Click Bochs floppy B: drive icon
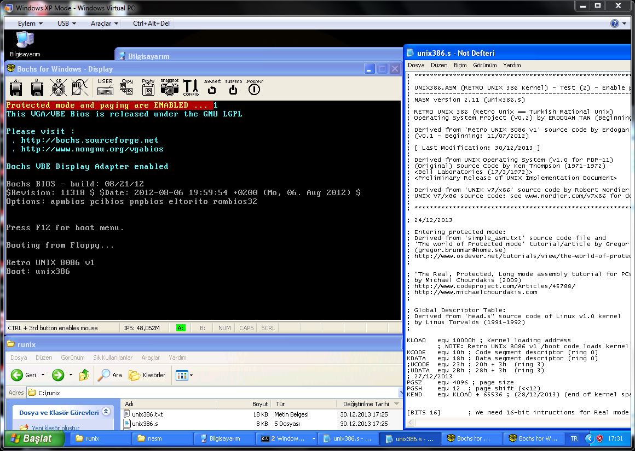This screenshot has width=635, height=451. (37, 87)
